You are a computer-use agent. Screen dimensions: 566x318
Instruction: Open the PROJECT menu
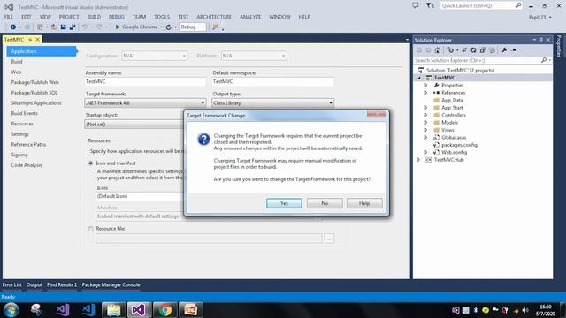point(69,17)
